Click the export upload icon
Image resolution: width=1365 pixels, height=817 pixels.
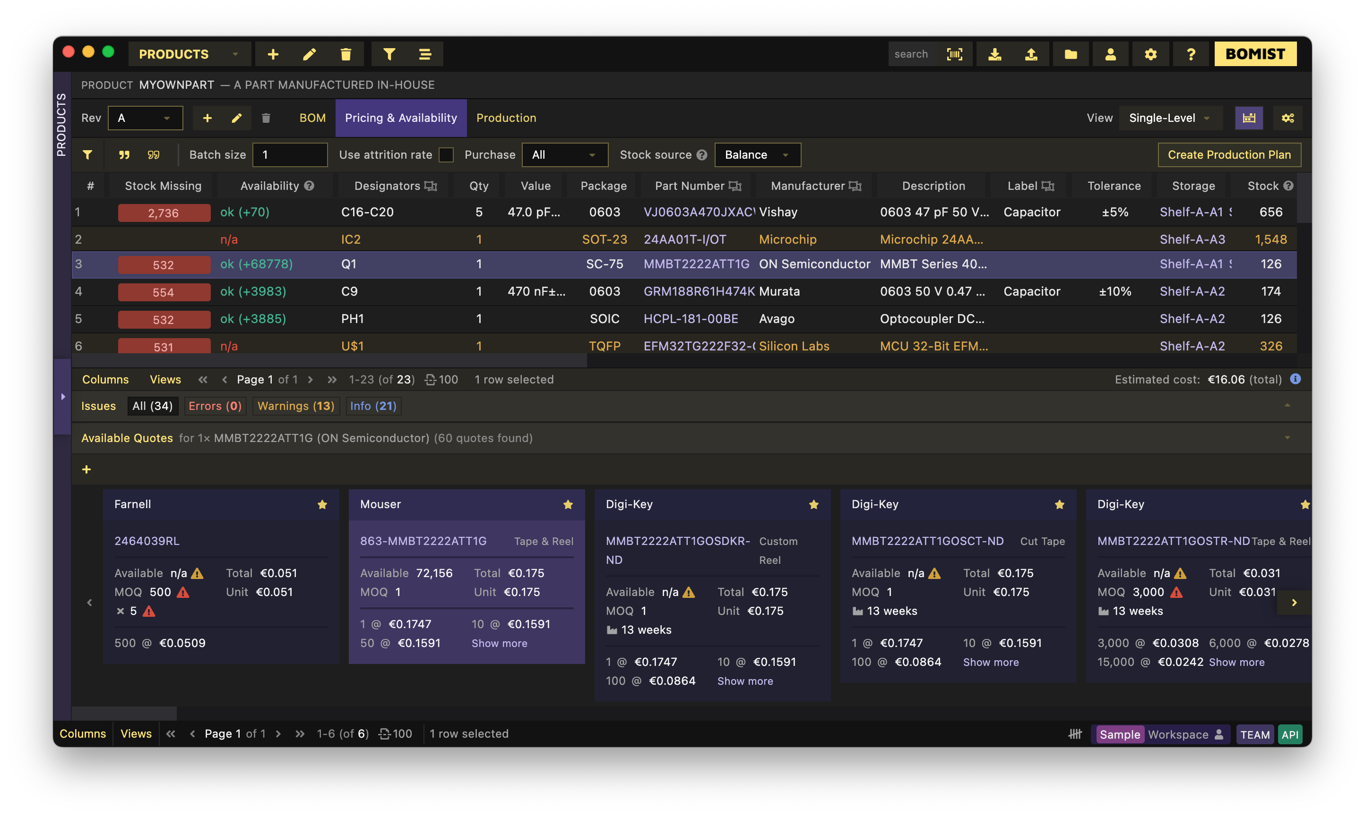(1031, 54)
